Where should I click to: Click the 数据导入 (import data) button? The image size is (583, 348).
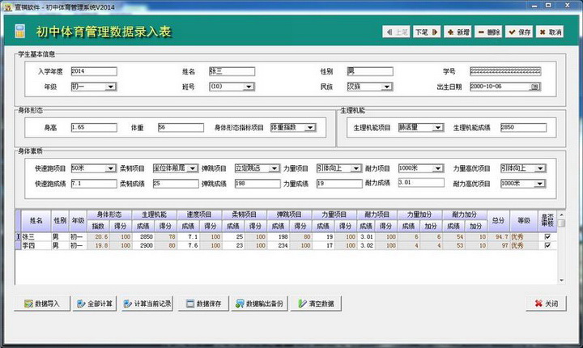tap(42, 303)
